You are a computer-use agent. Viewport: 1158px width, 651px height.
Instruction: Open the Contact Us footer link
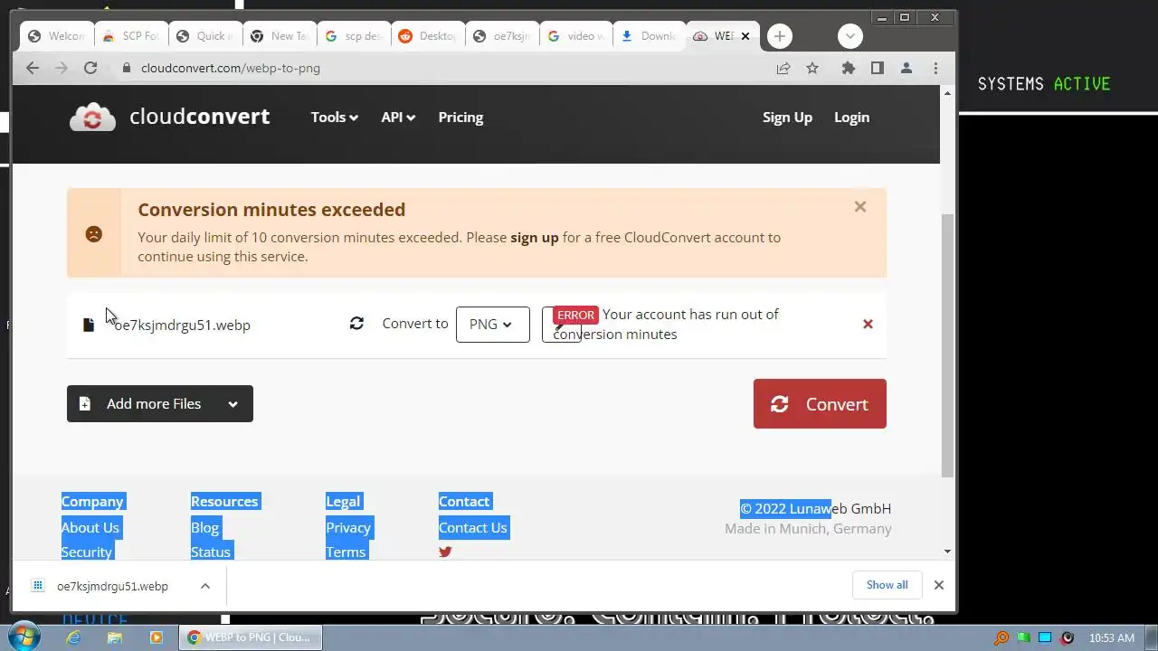473,528
